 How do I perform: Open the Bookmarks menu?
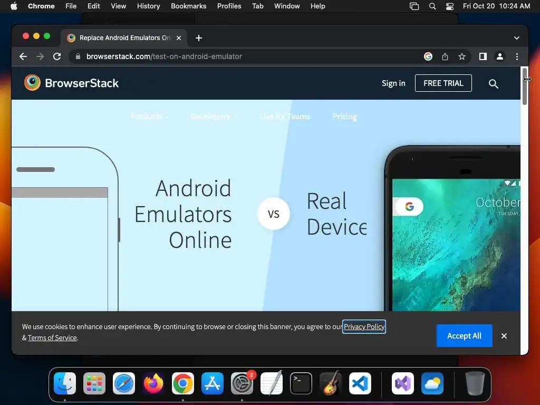(188, 6)
